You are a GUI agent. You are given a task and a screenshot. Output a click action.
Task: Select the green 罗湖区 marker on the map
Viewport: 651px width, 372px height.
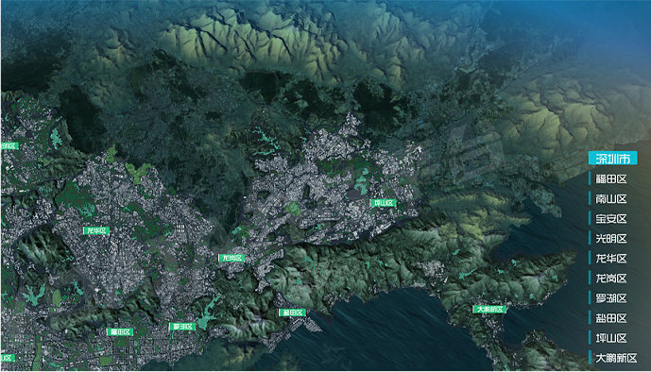[x=182, y=327]
